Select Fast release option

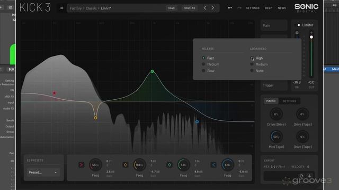[208, 58]
